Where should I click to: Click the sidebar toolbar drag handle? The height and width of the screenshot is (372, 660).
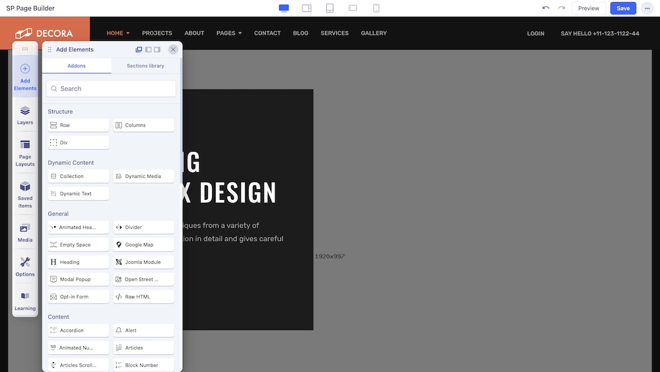tap(25, 49)
